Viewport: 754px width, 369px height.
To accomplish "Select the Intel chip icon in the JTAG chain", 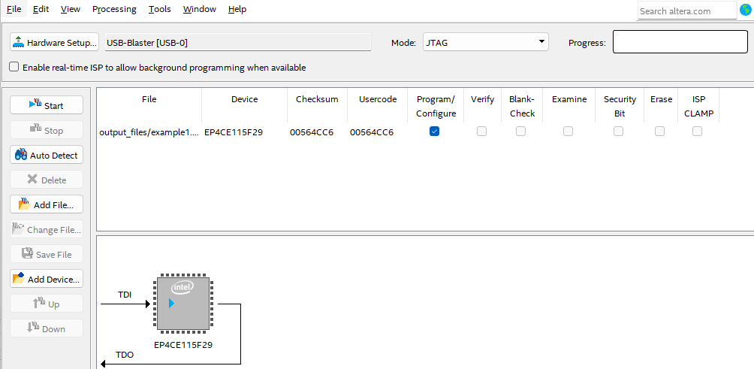I will point(183,304).
